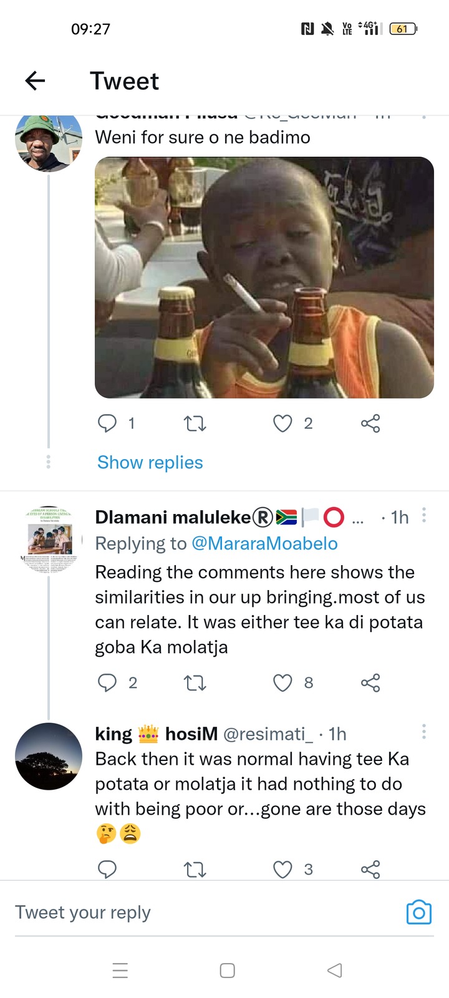Like the 'Weni for sure o ne badimo' tweet
This screenshot has width=449, height=998.
click(282, 424)
